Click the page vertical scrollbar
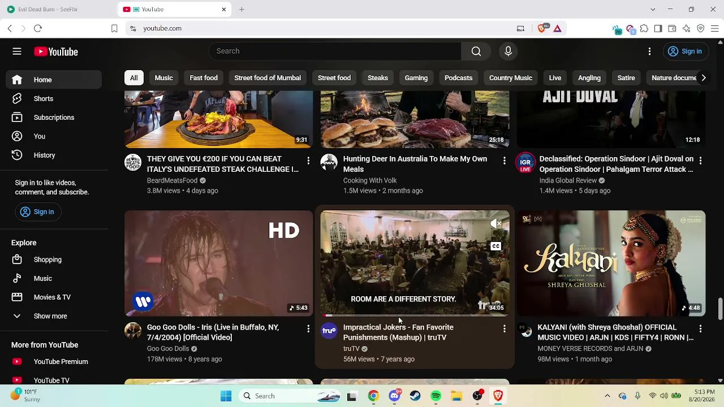Viewport: 724px width, 407px height. [720, 309]
